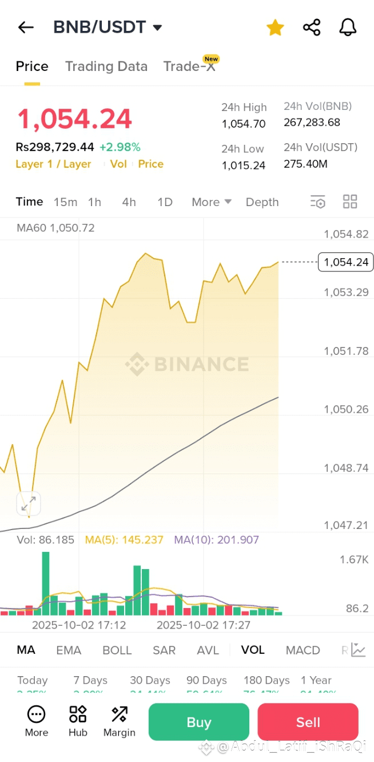
Task: Open the More icon in bottom bar
Action: point(37,721)
